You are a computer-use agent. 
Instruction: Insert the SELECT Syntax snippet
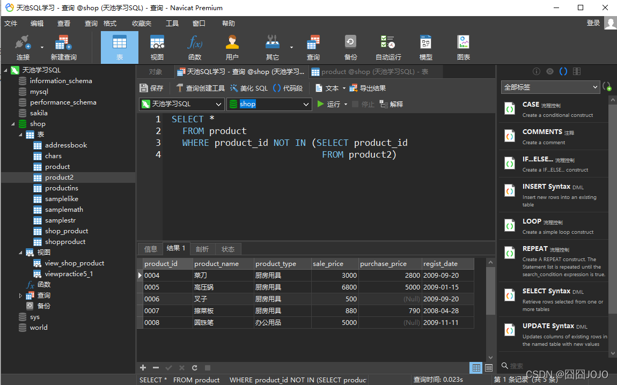(x=554, y=299)
